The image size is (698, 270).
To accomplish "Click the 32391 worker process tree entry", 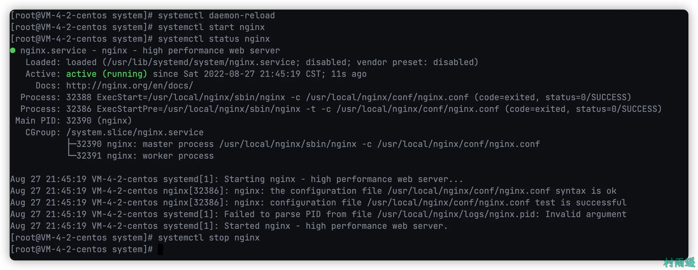I will 145,156.
